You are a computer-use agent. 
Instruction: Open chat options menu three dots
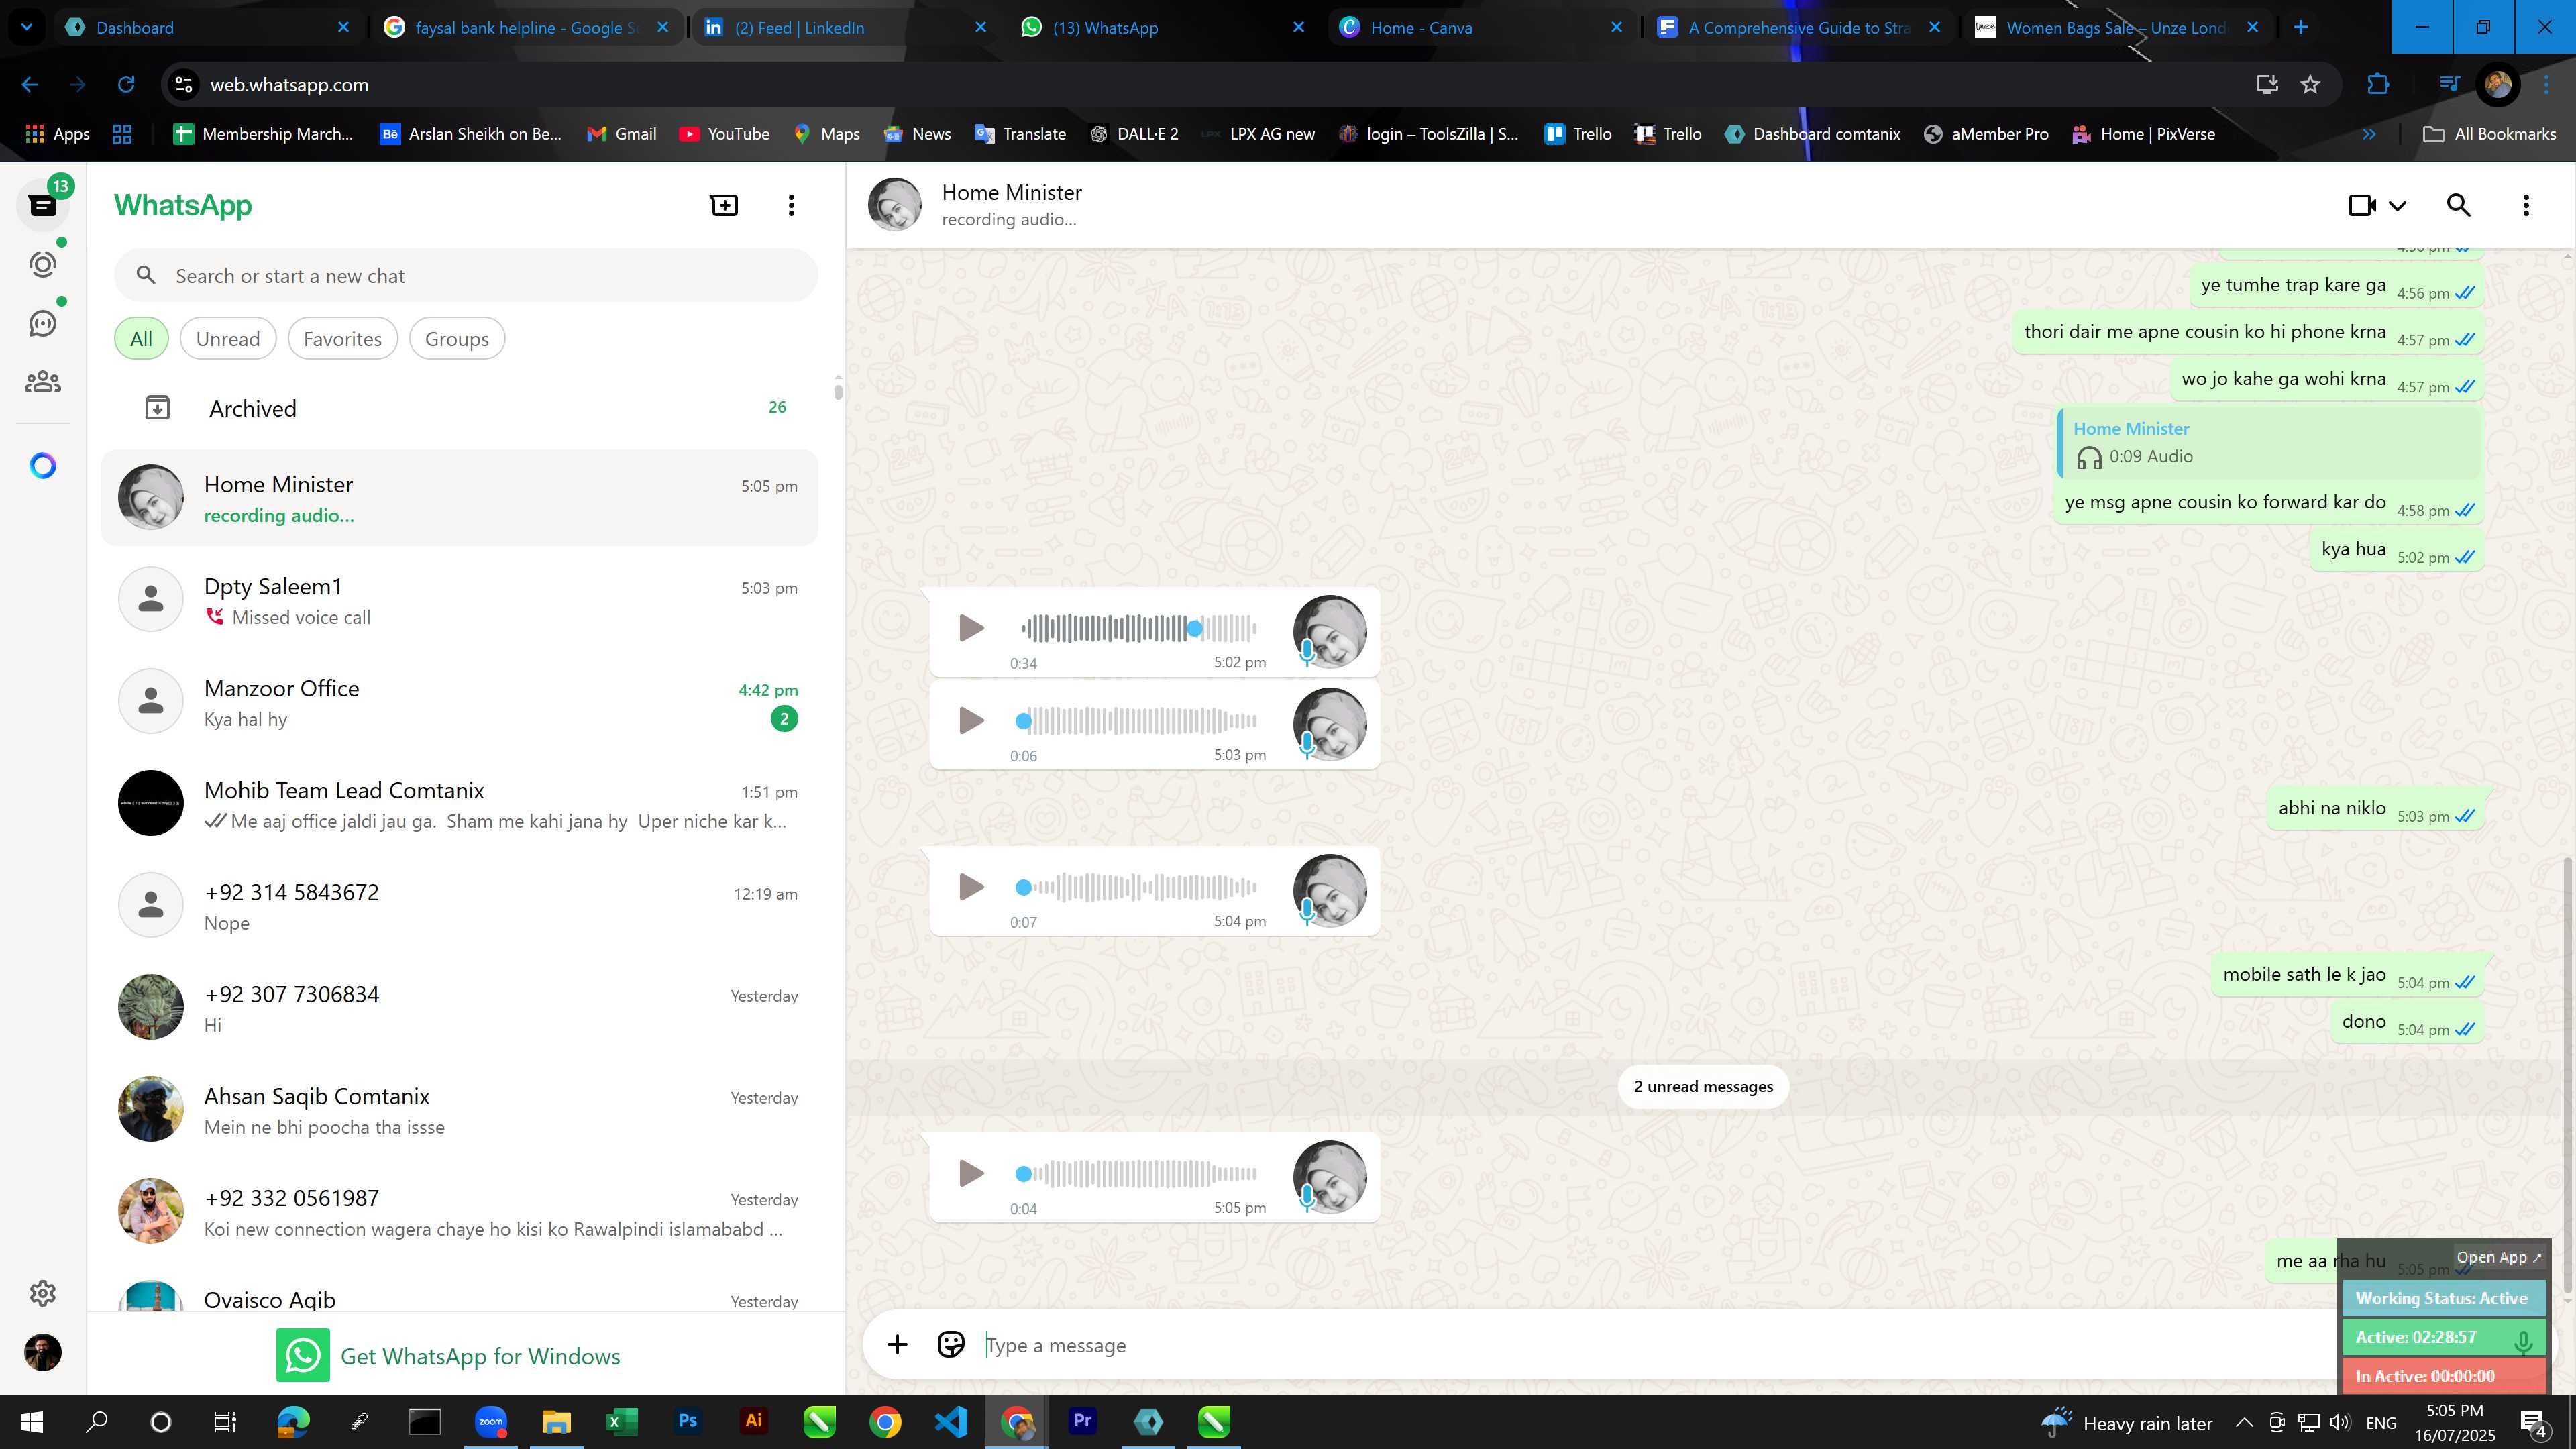(2526, 205)
